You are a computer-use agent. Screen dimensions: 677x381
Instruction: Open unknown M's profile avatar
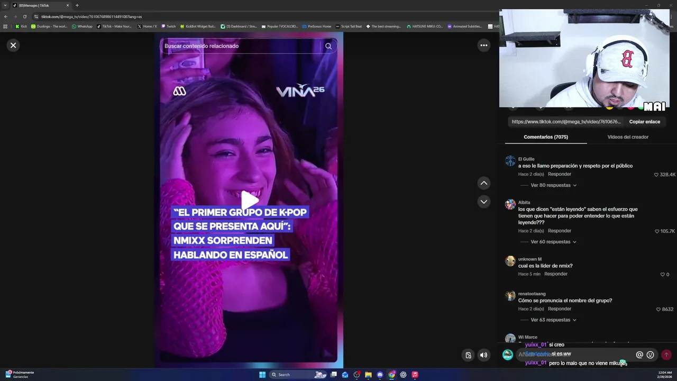510,261
